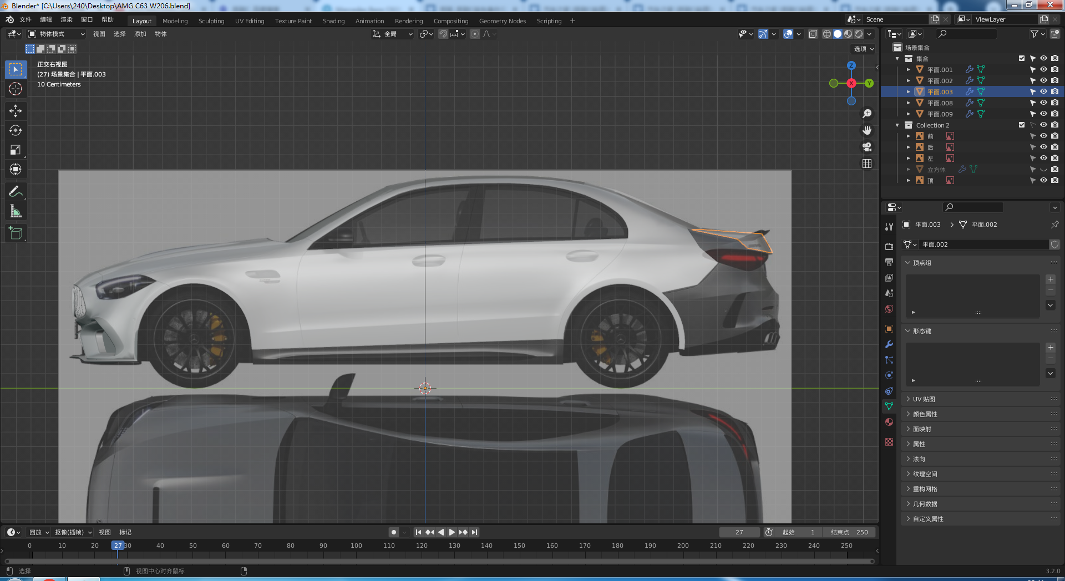This screenshot has width=1065, height=581.
Task: Open Material properties tab
Action: click(x=889, y=422)
